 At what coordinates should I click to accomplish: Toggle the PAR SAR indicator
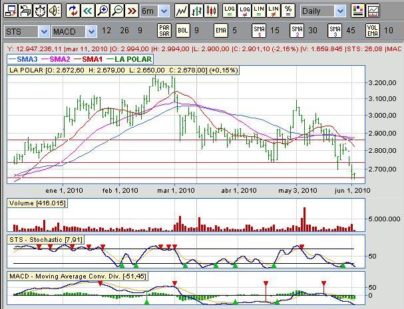click(x=164, y=31)
